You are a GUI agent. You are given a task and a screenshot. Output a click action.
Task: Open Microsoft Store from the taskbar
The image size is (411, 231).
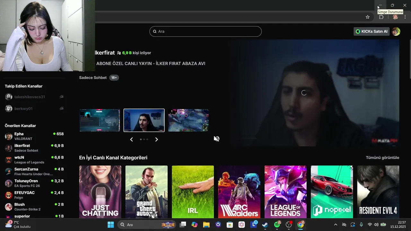[230, 225]
